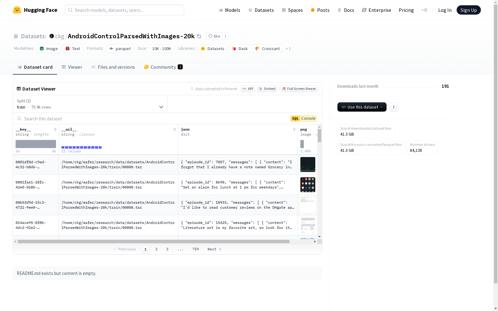
Task: Open SQL Console
Action: (x=303, y=118)
